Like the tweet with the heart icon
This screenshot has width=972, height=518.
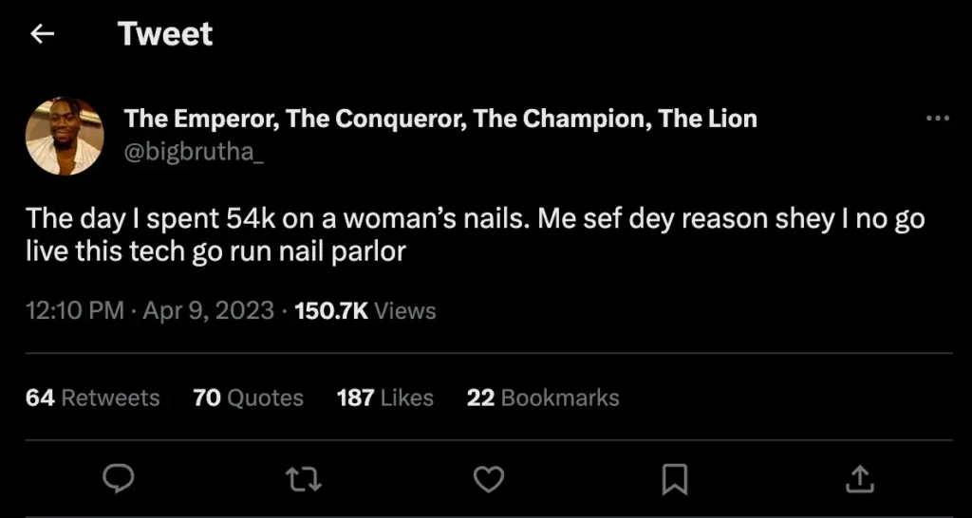[x=488, y=479]
